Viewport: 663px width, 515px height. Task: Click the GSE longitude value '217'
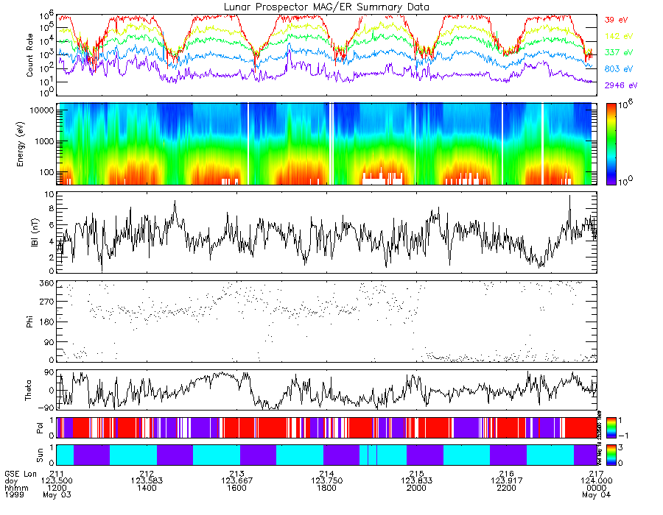click(597, 474)
